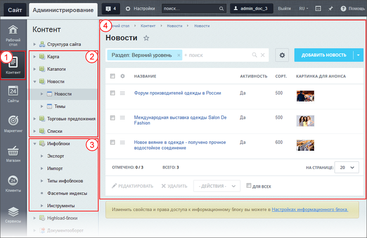The width and height of the screenshot is (367, 238).
Task: Select the Контент sidebar icon
Action: coord(13,65)
